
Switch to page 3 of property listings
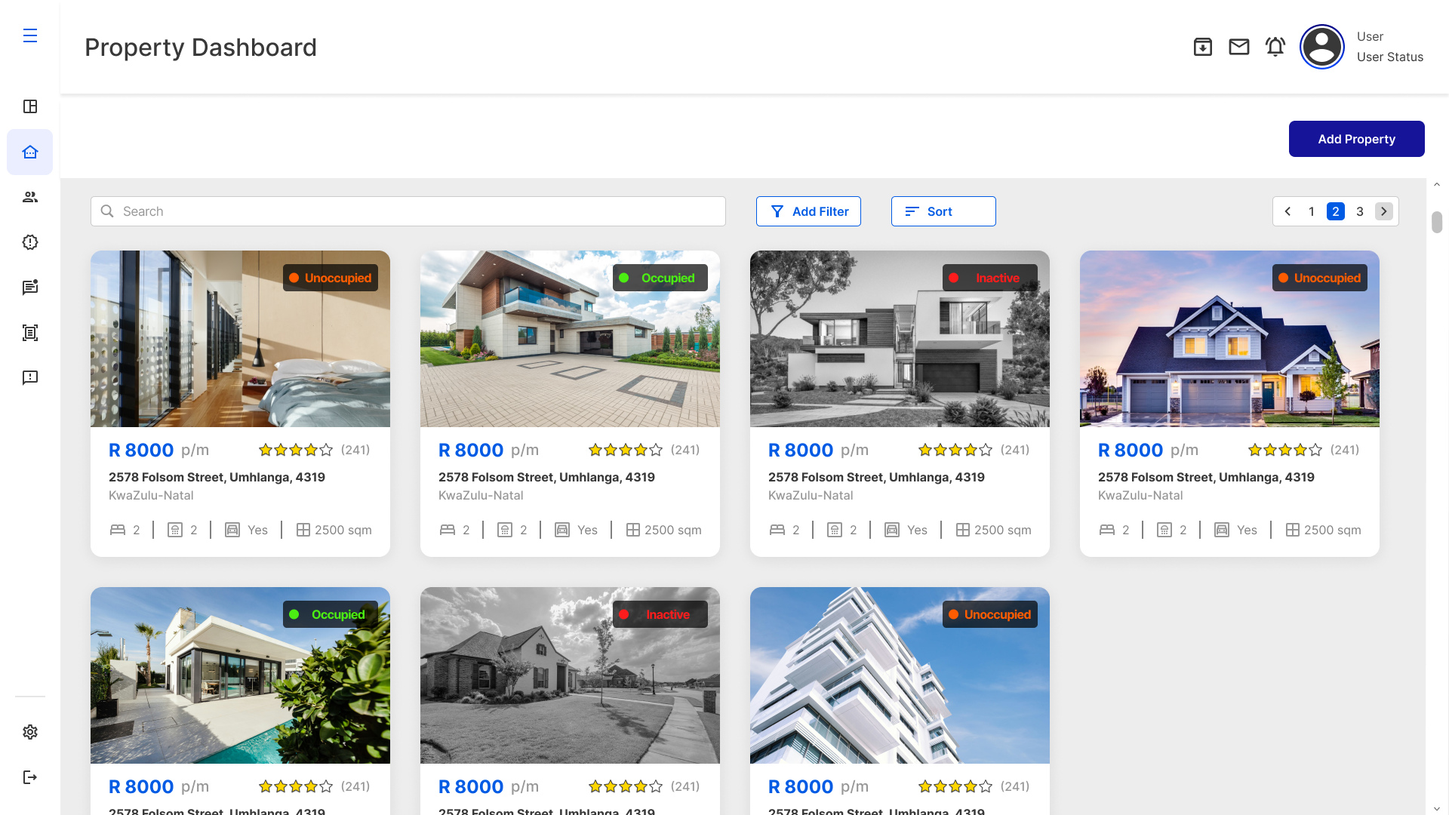1360,211
